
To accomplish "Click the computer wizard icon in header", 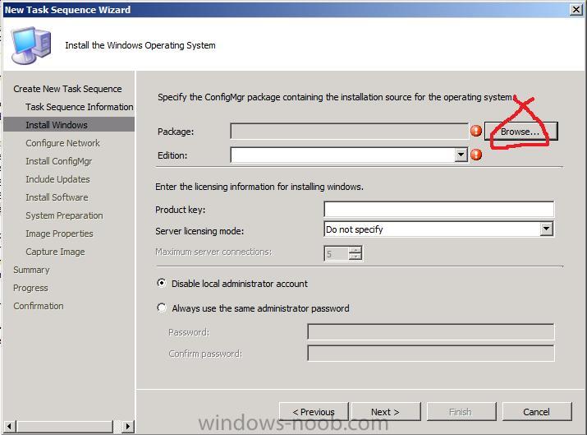I will click(30, 45).
